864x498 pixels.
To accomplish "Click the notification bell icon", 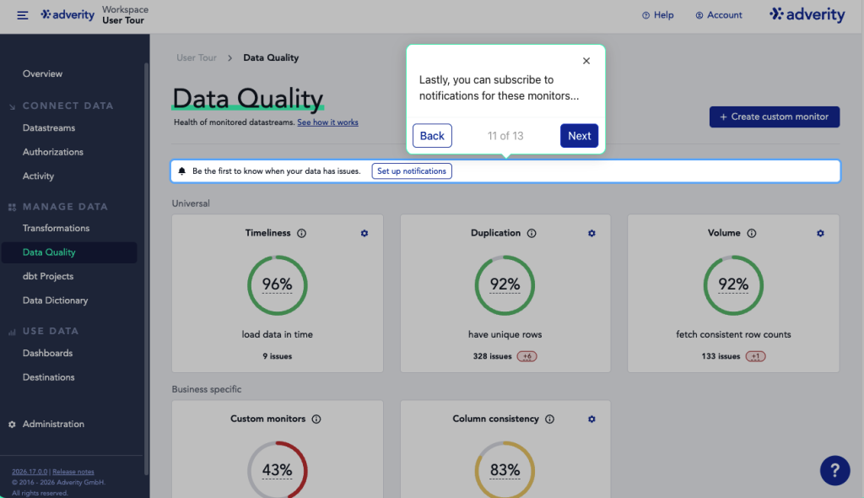I will click(182, 171).
